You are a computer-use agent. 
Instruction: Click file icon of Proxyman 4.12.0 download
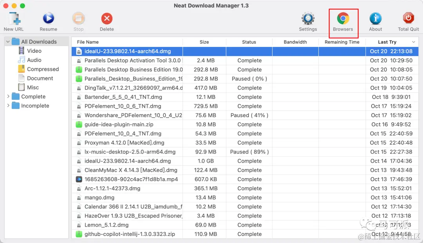click(x=79, y=143)
